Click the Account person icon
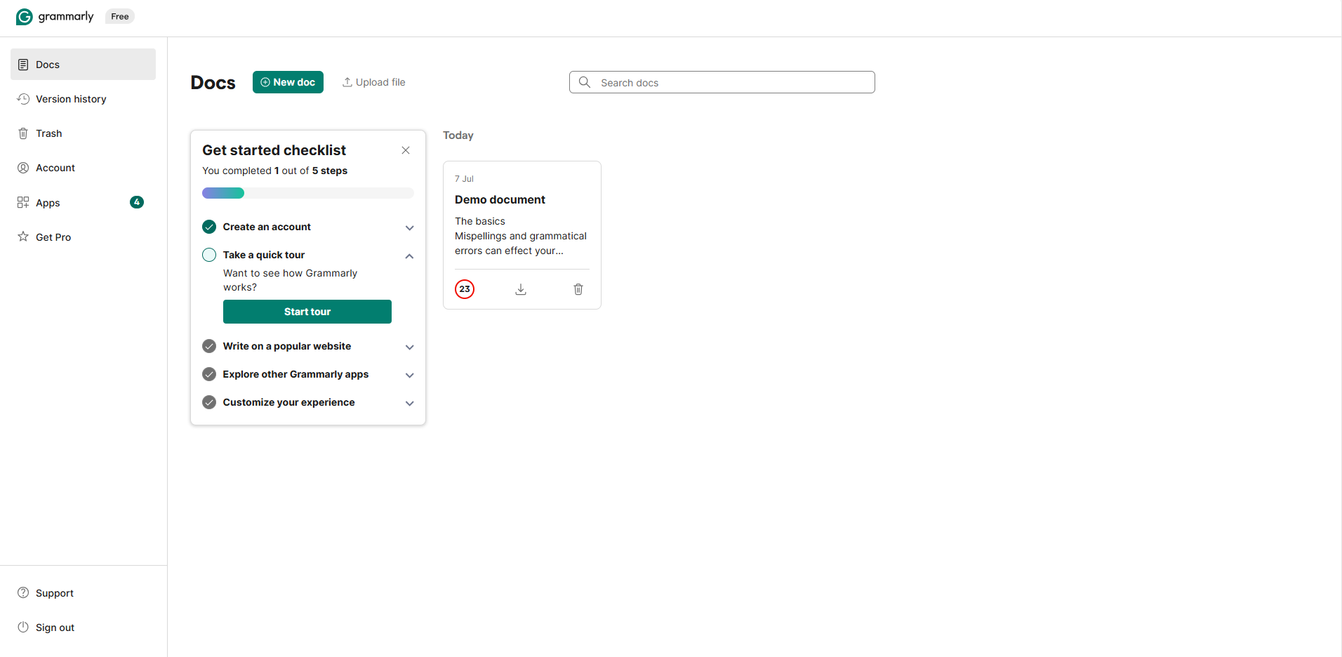The height and width of the screenshot is (657, 1342). 23,168
